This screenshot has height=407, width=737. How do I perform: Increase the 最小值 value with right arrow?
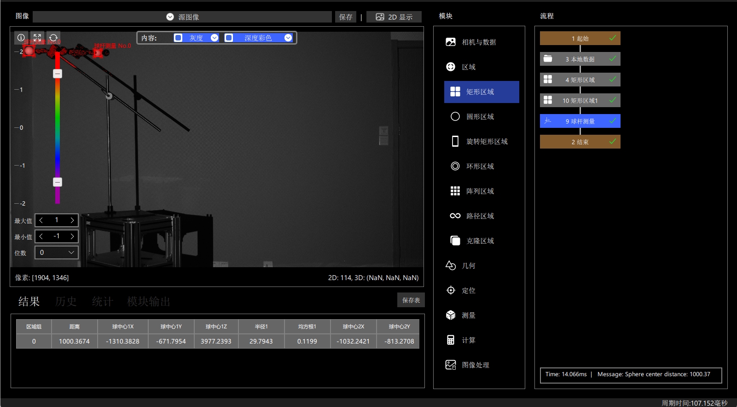point(72,236)
